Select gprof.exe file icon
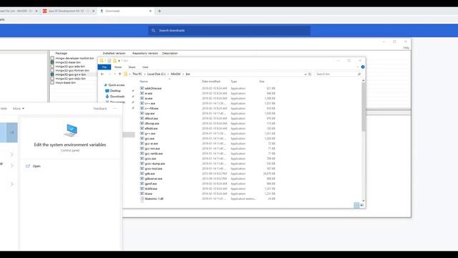 click(142, 183)
